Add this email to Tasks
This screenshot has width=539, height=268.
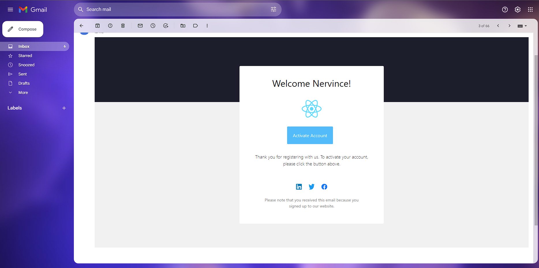click(x=166, y=26)
